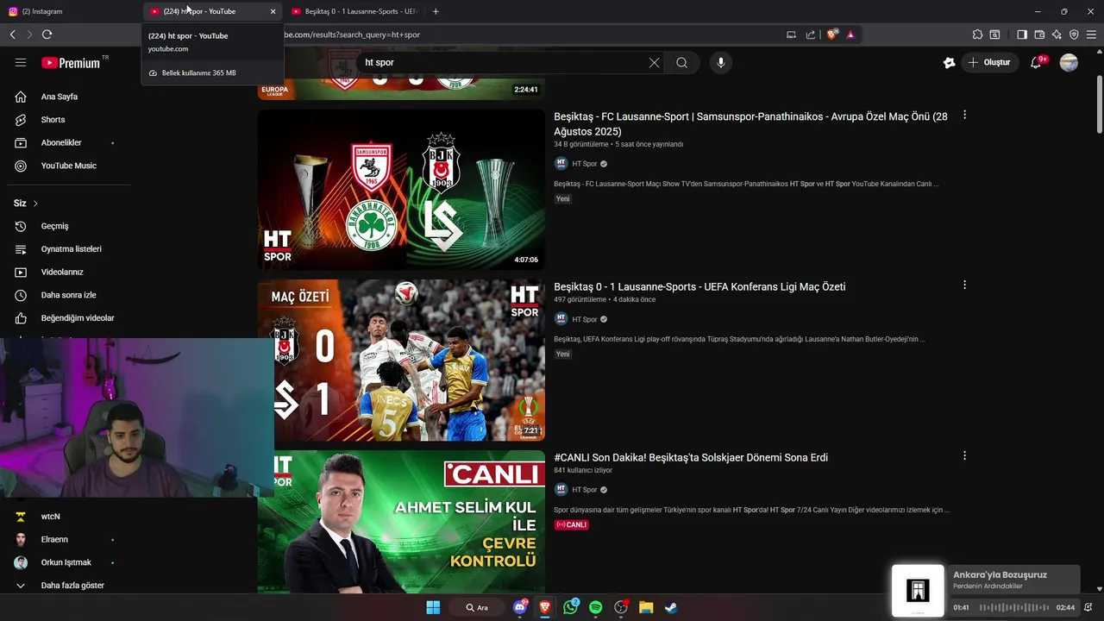Open Brave main hamburger menu
The width and height of the screenshot is (1104, 621).
(x=1092, y=34)
